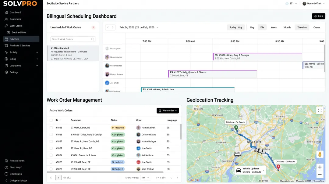Click Hante LeTreit profile avatar in header
Viewport: 329px width, 184px height.
click(304, 4)
